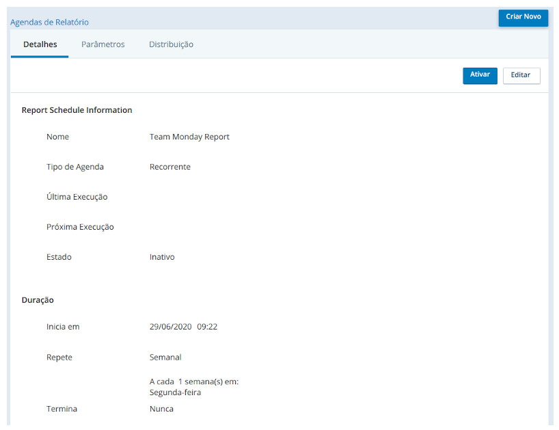Viewport: 559px width, 430px height.
Task: Select the Segunda-feira weekday value
Action: tap(175, 392)
